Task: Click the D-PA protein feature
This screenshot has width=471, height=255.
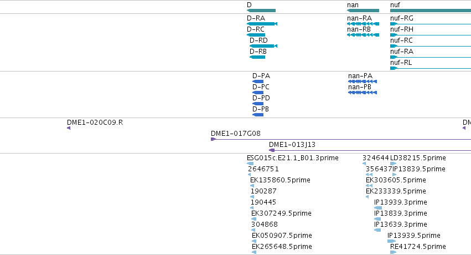Action: click(258, 81)
